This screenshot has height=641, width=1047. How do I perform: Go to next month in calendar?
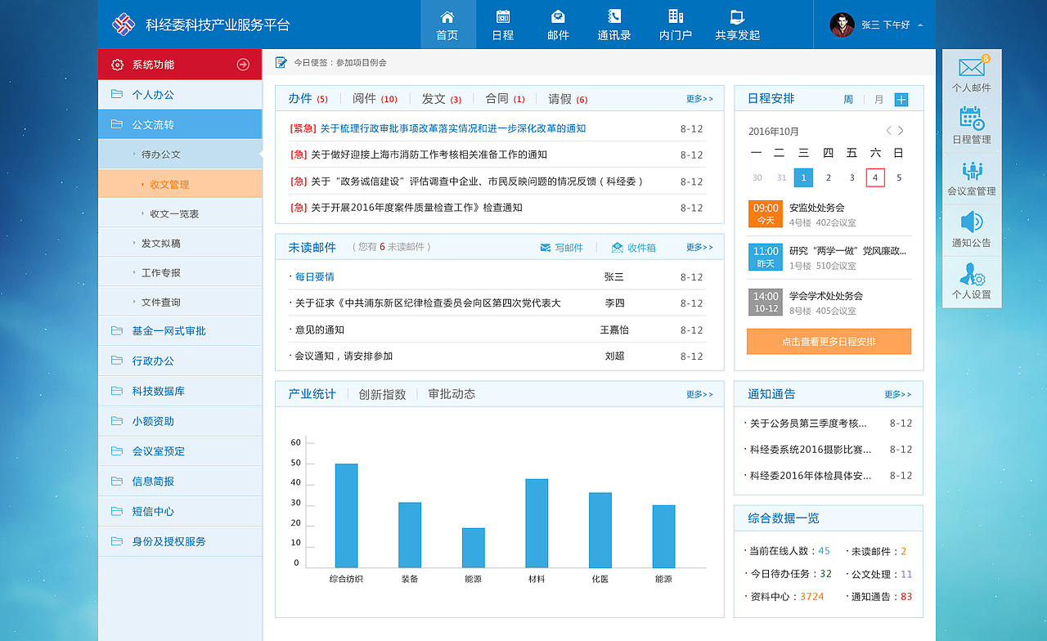pos(901,131)
